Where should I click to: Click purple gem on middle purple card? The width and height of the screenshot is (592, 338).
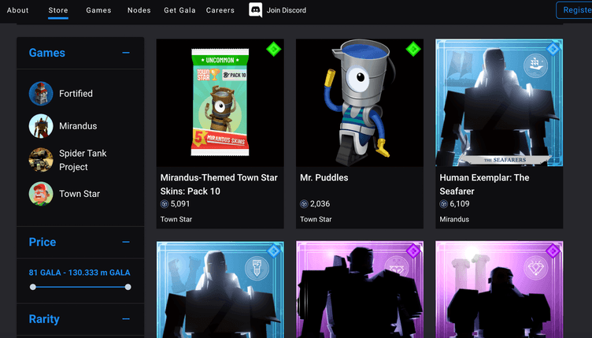click(413, 251)
